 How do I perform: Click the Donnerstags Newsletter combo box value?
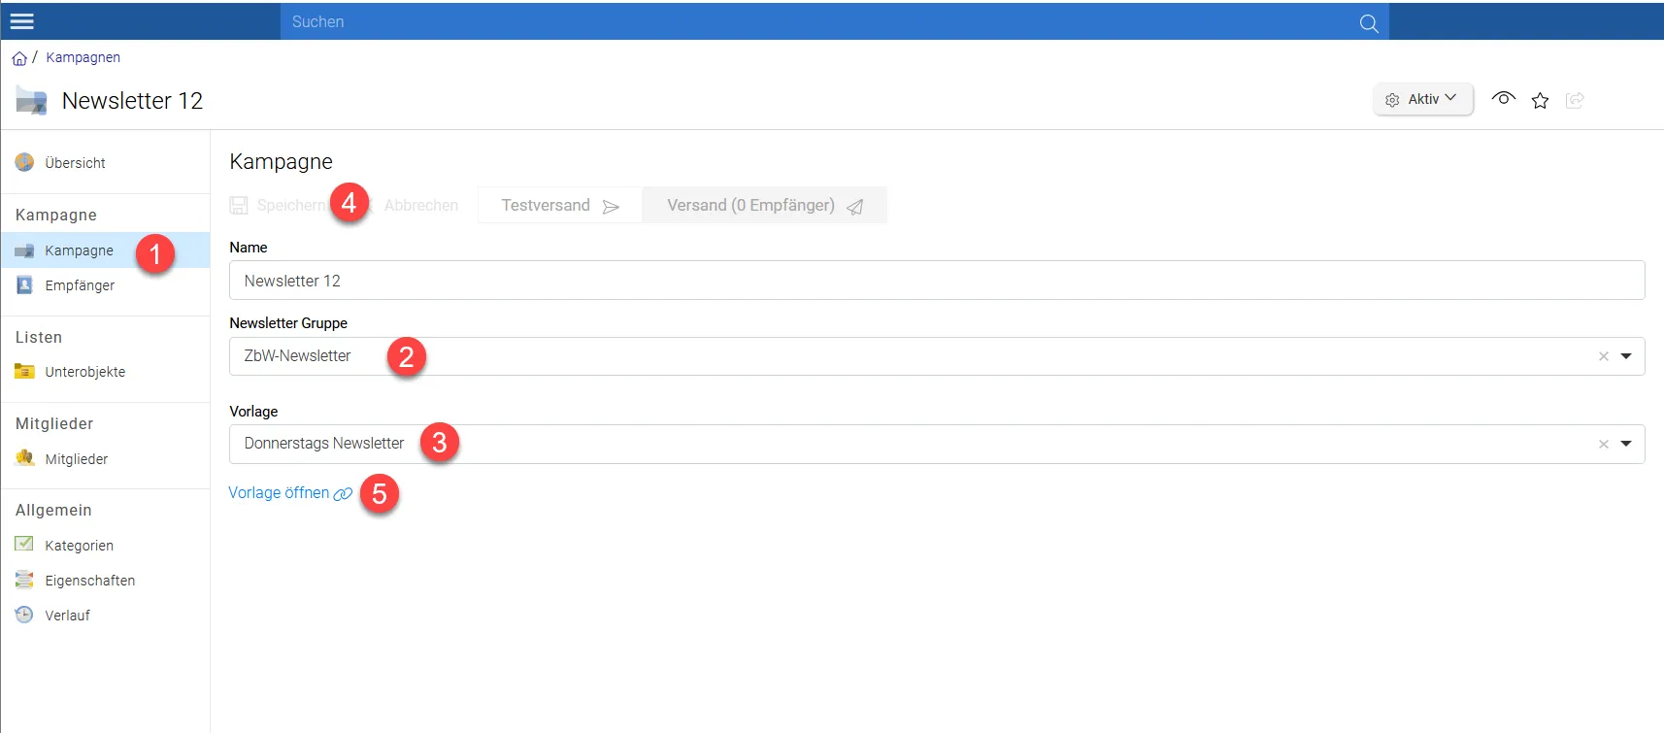(324, 444)
